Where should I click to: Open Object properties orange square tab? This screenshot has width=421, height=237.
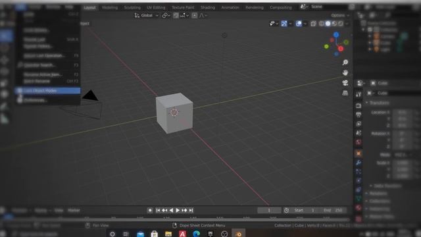(x=359, y=153)
